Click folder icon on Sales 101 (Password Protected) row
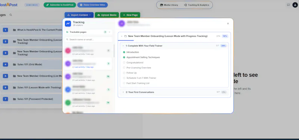 pyautogui.click(x=14, y=99)
